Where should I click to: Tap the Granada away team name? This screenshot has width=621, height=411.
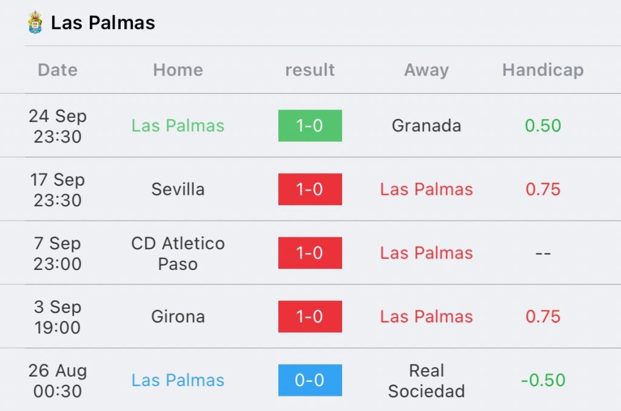(x=426, y=126)
